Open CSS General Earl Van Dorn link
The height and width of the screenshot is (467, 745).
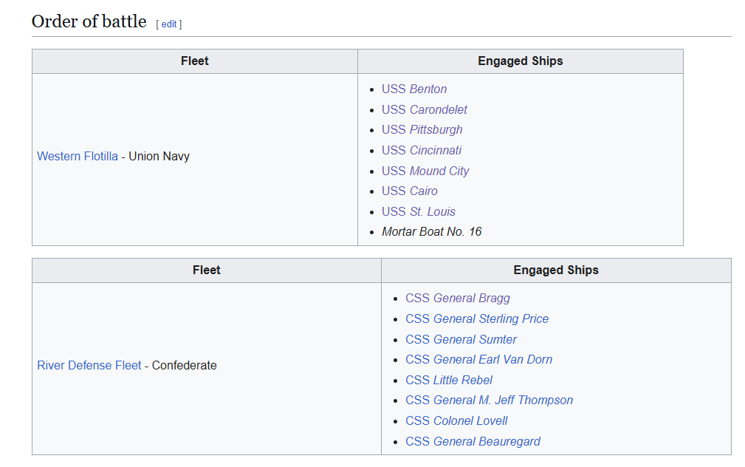(478, 359)
